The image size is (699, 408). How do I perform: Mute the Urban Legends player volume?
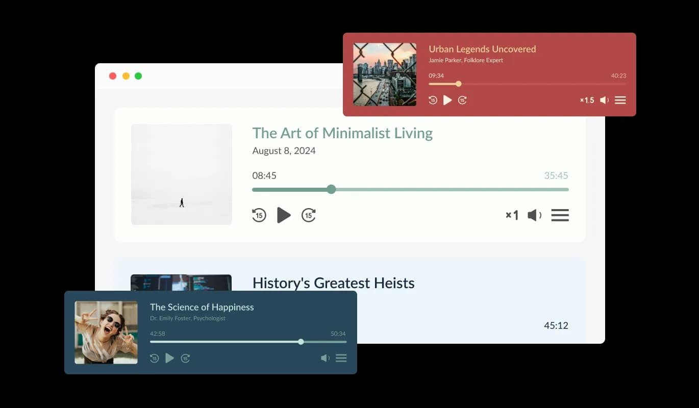point(604,100)
